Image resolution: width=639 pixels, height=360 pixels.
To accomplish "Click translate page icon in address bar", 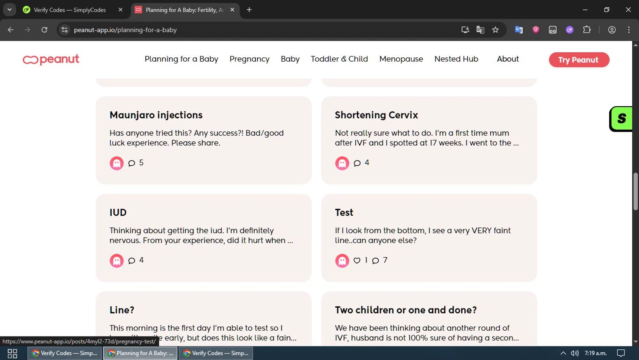I will coord(480,30).
